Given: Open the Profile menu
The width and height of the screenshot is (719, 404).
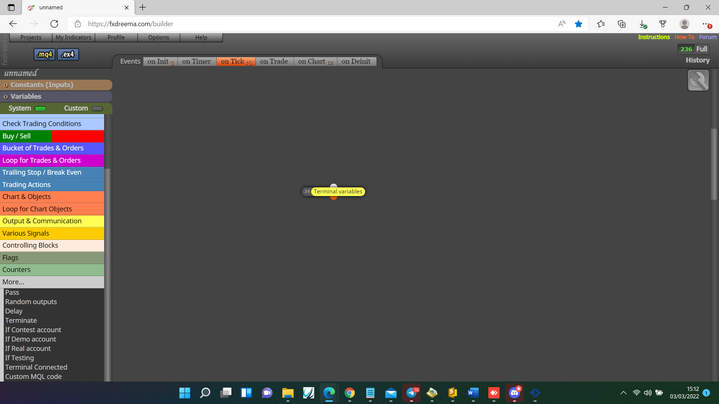Looking at the screenshot, I should 116,37.
